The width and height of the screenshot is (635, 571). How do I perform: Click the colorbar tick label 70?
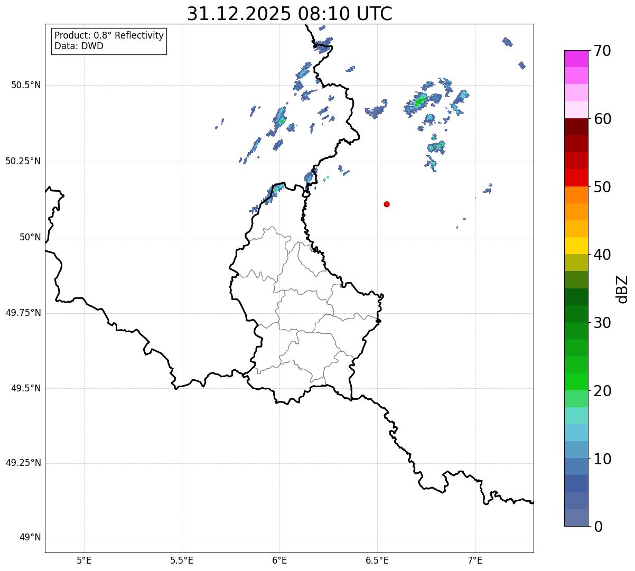pyautogui.click(x=602, y=51)
